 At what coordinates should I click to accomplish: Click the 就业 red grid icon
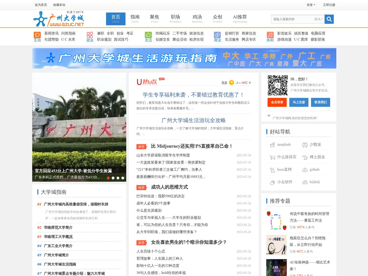coord(90,35)
